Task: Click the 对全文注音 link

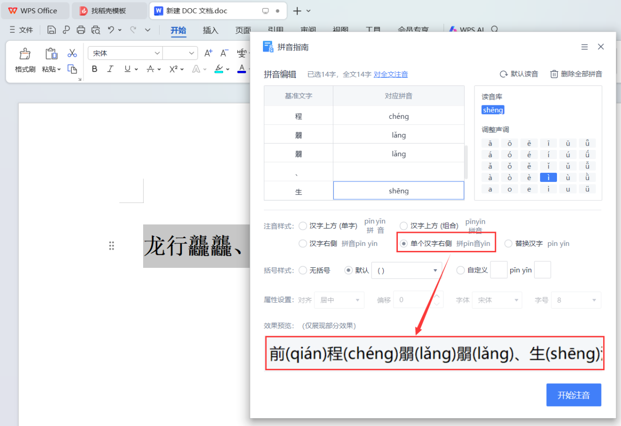Action: (x=391, y=74)
